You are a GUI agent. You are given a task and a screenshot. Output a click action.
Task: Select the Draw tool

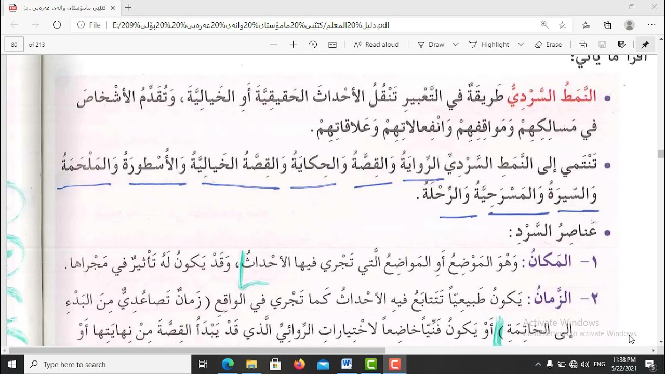(x=431, y=45)
